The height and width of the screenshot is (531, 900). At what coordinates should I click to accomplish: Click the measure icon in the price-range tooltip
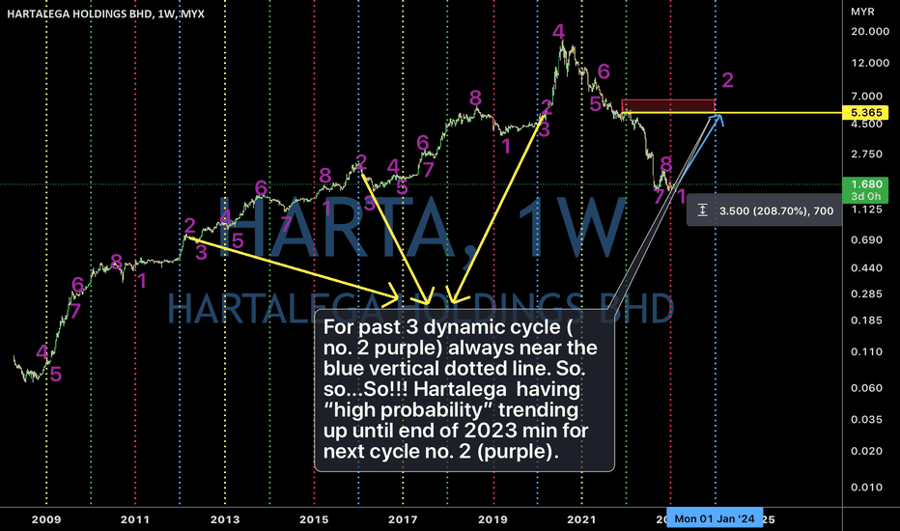tap(703, 210)
